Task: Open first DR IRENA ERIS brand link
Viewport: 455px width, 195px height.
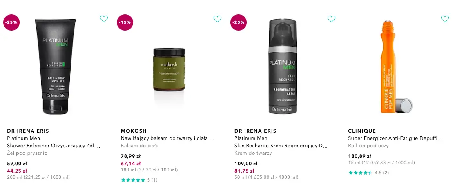Action: (28, 131)
